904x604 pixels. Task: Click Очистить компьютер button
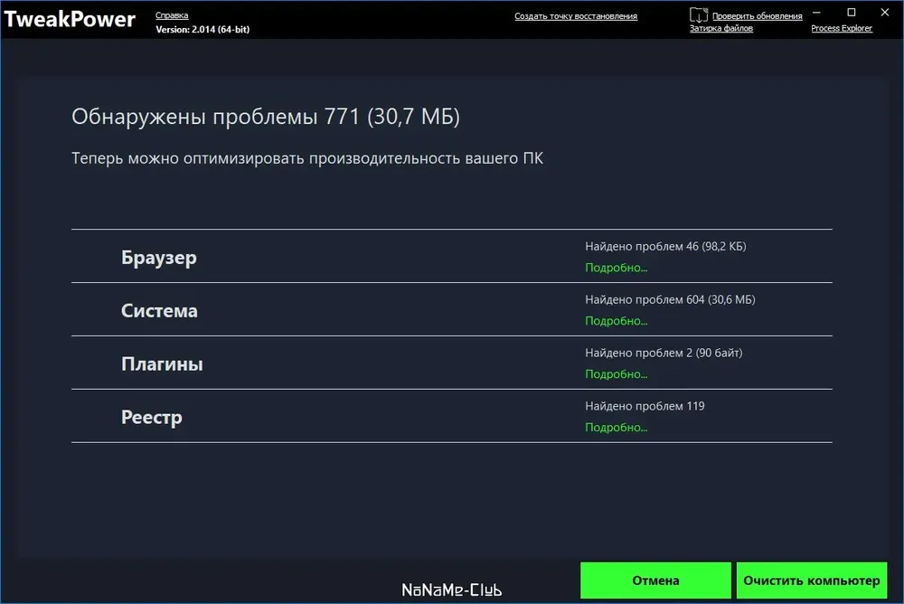[x=812, y=580]
